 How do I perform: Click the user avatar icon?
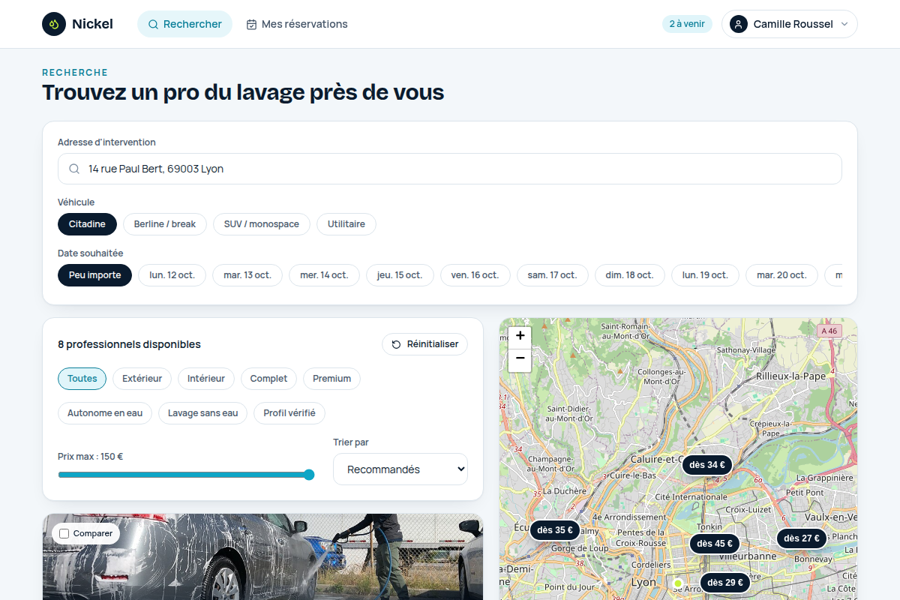[739, 24]
